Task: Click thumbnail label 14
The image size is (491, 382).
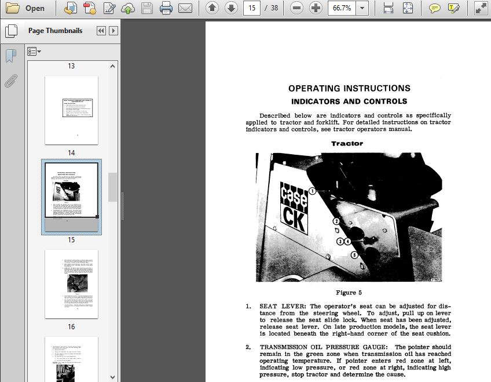Action: pyautogui.click(x=71, y=153)
